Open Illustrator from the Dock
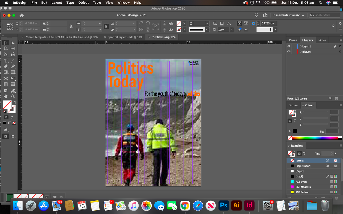The height and width of the screenshot is (214, 343). pos(236,206)
